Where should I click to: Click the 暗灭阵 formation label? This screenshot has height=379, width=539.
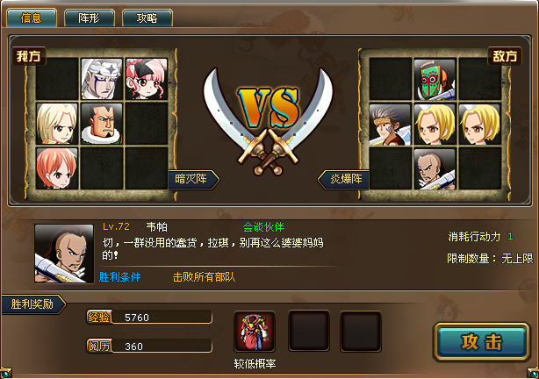coord(193,179)
